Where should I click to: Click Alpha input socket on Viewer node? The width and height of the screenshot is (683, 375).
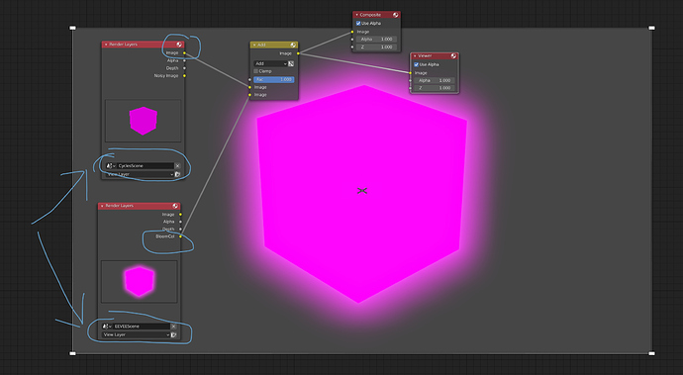coord(410,80)
